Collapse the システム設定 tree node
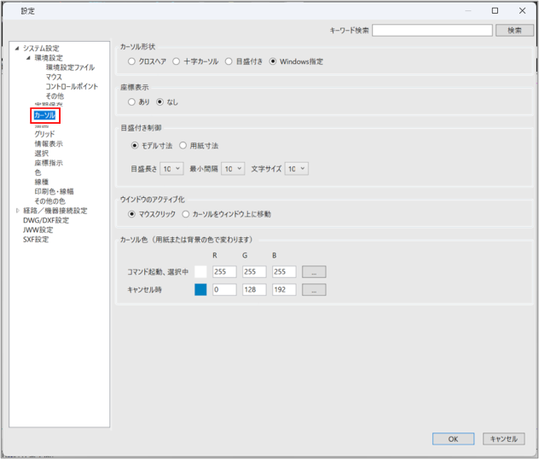 pos(16,49)
